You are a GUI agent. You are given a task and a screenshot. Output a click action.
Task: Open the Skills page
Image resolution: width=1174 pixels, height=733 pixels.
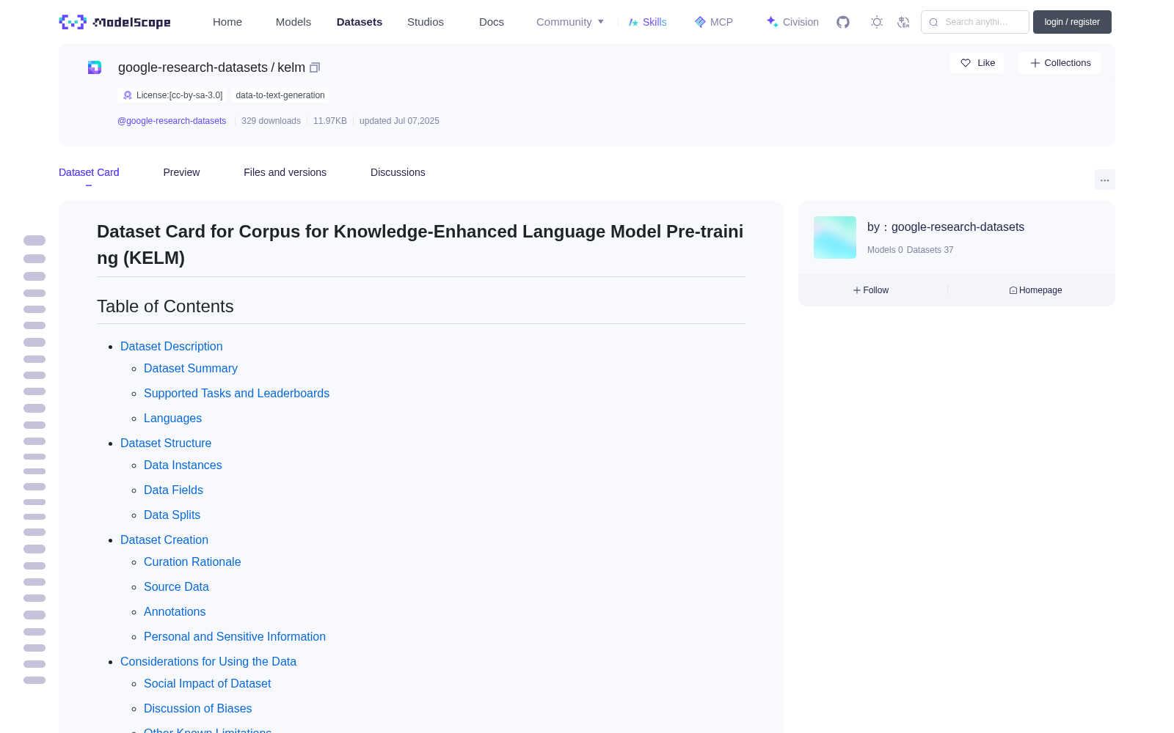point(647,22)
